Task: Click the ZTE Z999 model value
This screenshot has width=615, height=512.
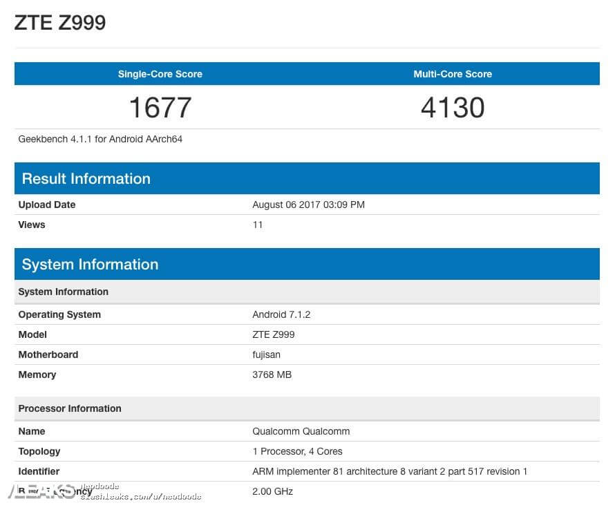Action: coord(274,334)
